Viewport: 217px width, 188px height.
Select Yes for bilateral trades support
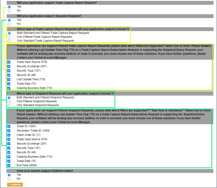click(9, 175)
